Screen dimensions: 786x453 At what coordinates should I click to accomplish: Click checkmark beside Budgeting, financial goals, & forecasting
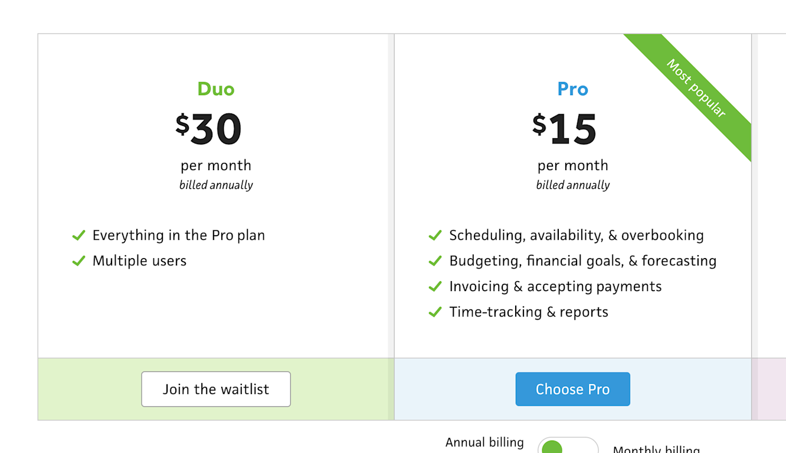point(435,261)
